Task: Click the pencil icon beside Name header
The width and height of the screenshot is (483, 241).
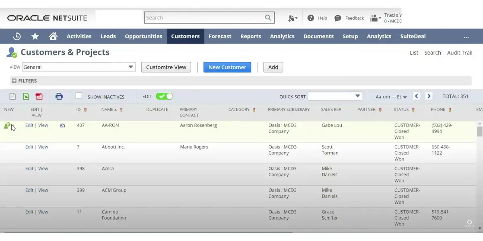Action: 121,110
